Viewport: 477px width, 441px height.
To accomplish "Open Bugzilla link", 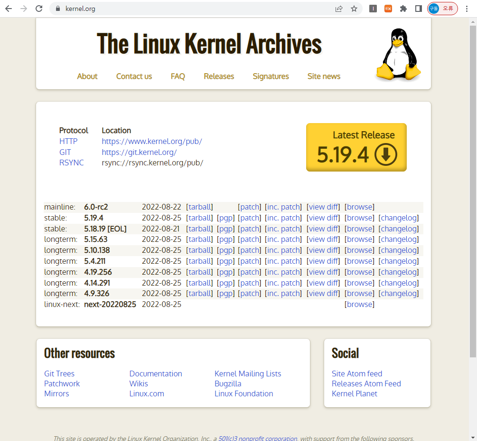I will click(228, 384).
